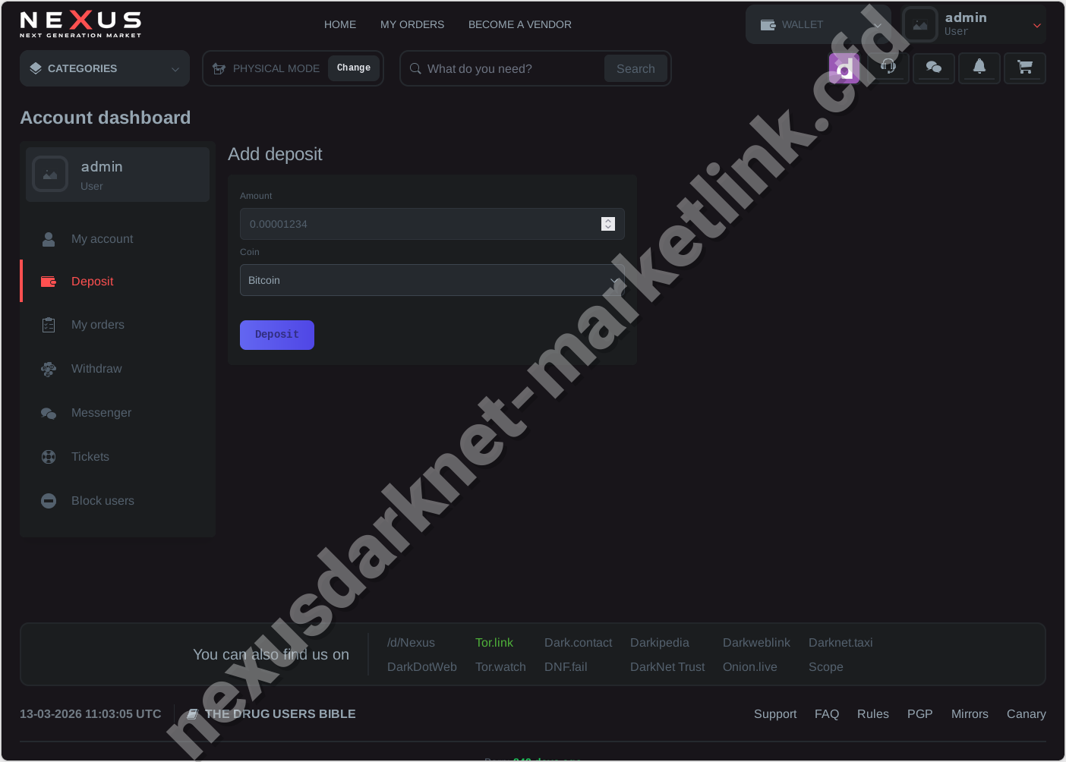1066x762 pixels.
Task: Click the book icon beside THE DRUG USERS BIBLE
Action: tap(192, 713)
